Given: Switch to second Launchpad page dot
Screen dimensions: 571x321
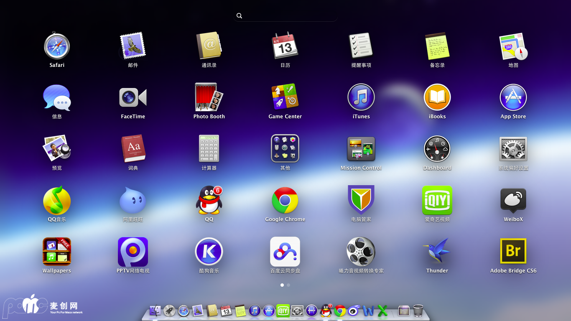Looking at the screenshot, I should pyautogui.click(x=288, y=285).
